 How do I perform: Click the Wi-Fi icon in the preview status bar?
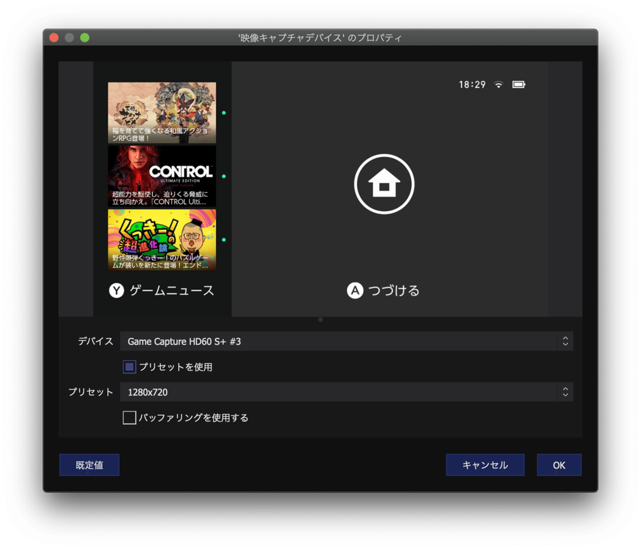(x=498, y=84)
